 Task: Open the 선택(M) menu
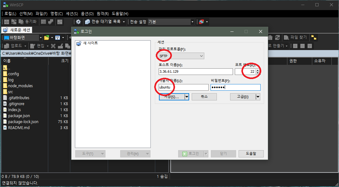click(x=26, y=14)
